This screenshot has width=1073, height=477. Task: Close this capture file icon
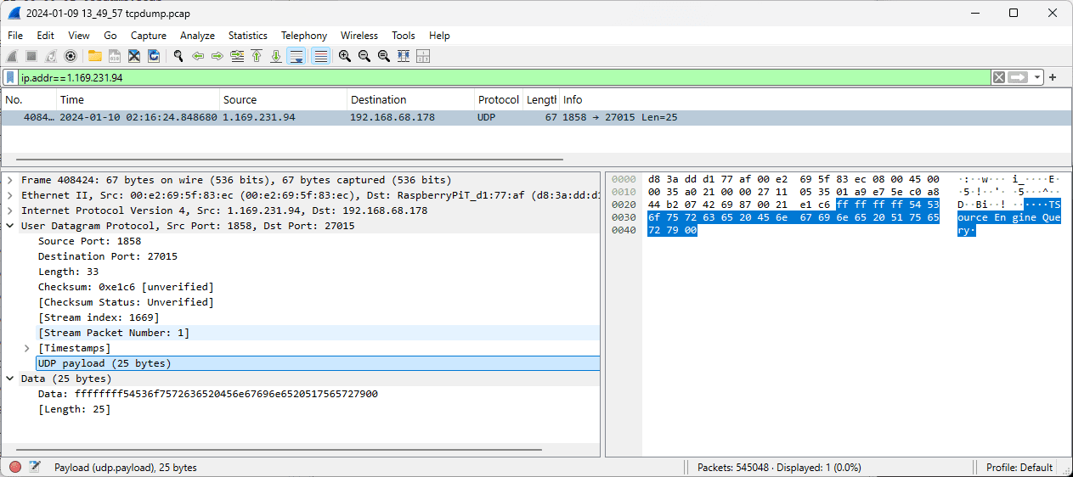[134, 56]
